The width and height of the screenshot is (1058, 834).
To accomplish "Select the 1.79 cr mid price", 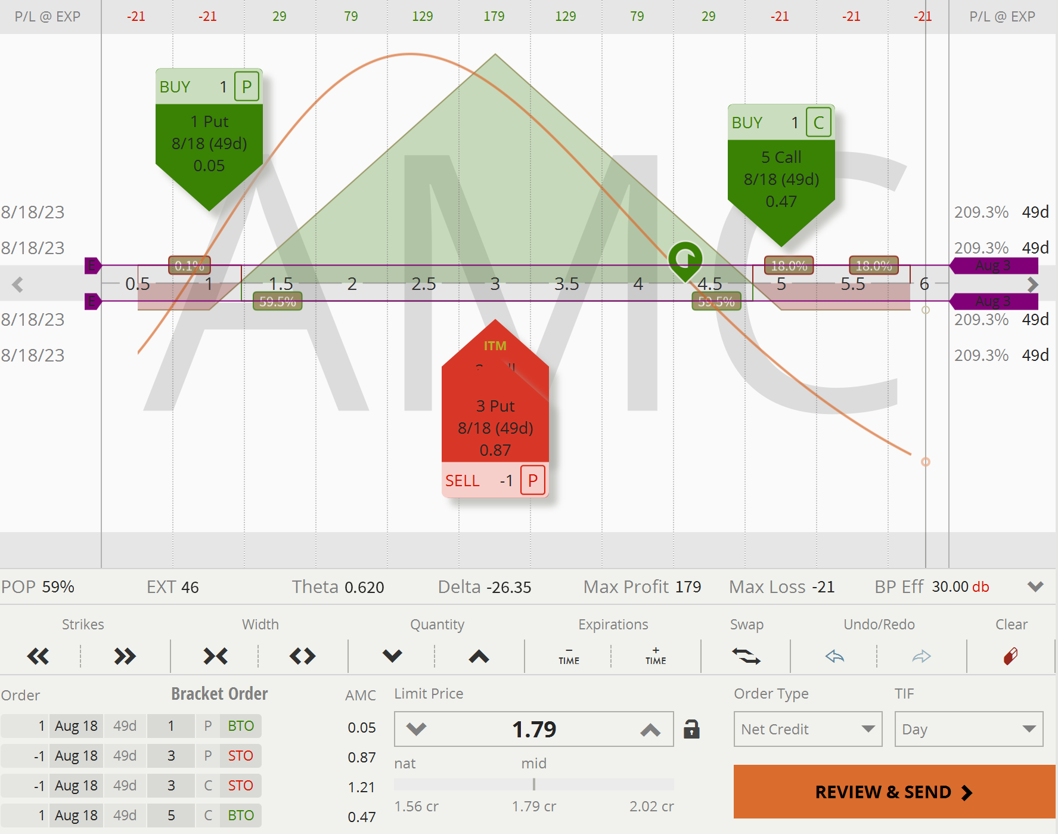I will point(534,807).
